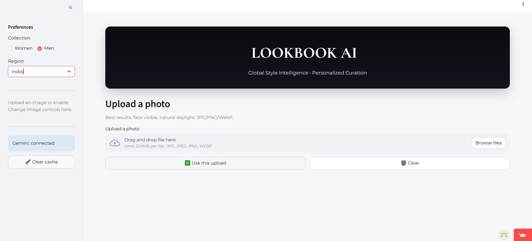Click the Upload a photo heading

(x=138, y=104)
